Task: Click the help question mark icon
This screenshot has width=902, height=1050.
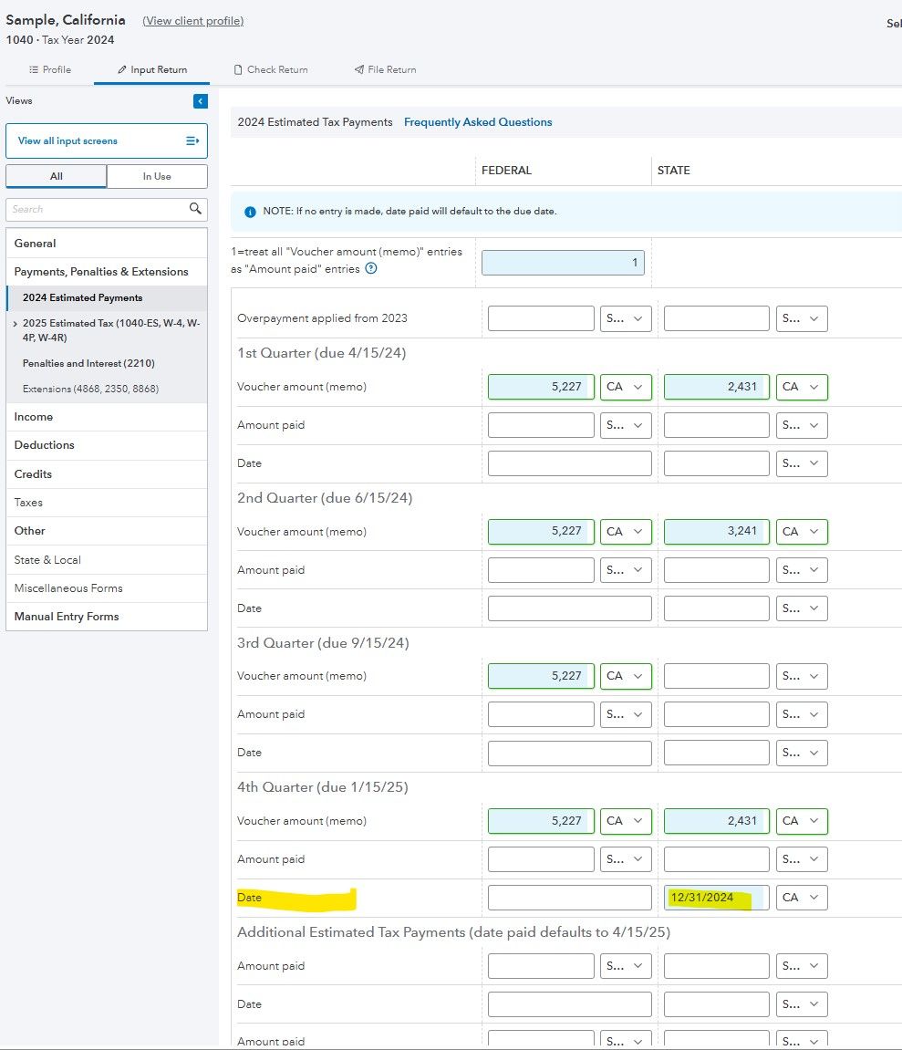Action: [371, 269]
